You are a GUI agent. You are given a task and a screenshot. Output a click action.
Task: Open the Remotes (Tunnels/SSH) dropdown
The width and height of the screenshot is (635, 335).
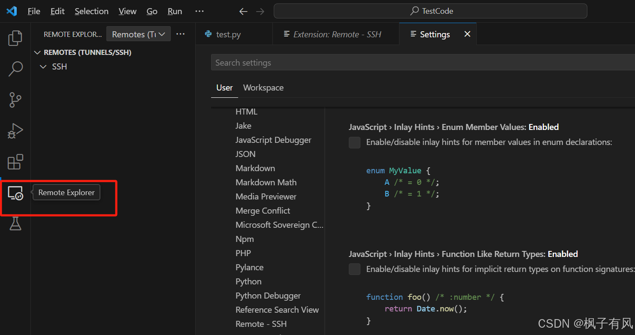coord(138,33)
